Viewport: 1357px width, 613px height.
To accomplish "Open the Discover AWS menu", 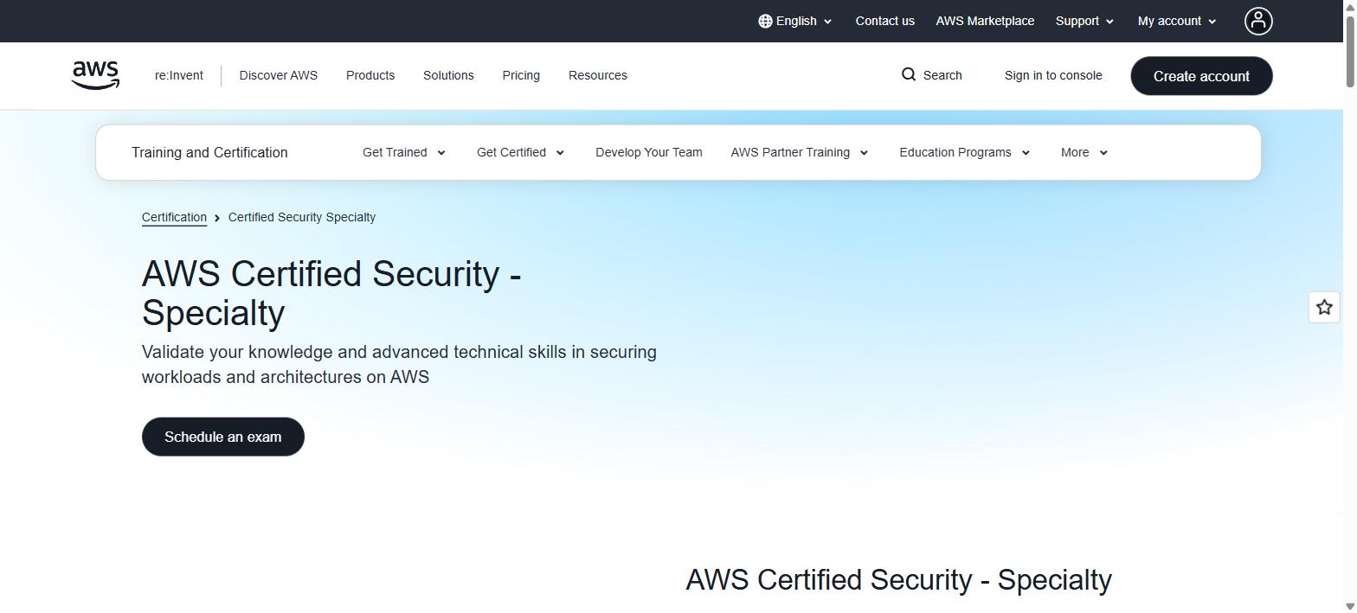I will (x=279, y=75).
